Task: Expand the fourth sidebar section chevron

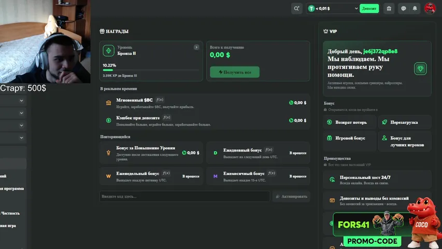Action: tap(21, 138)
